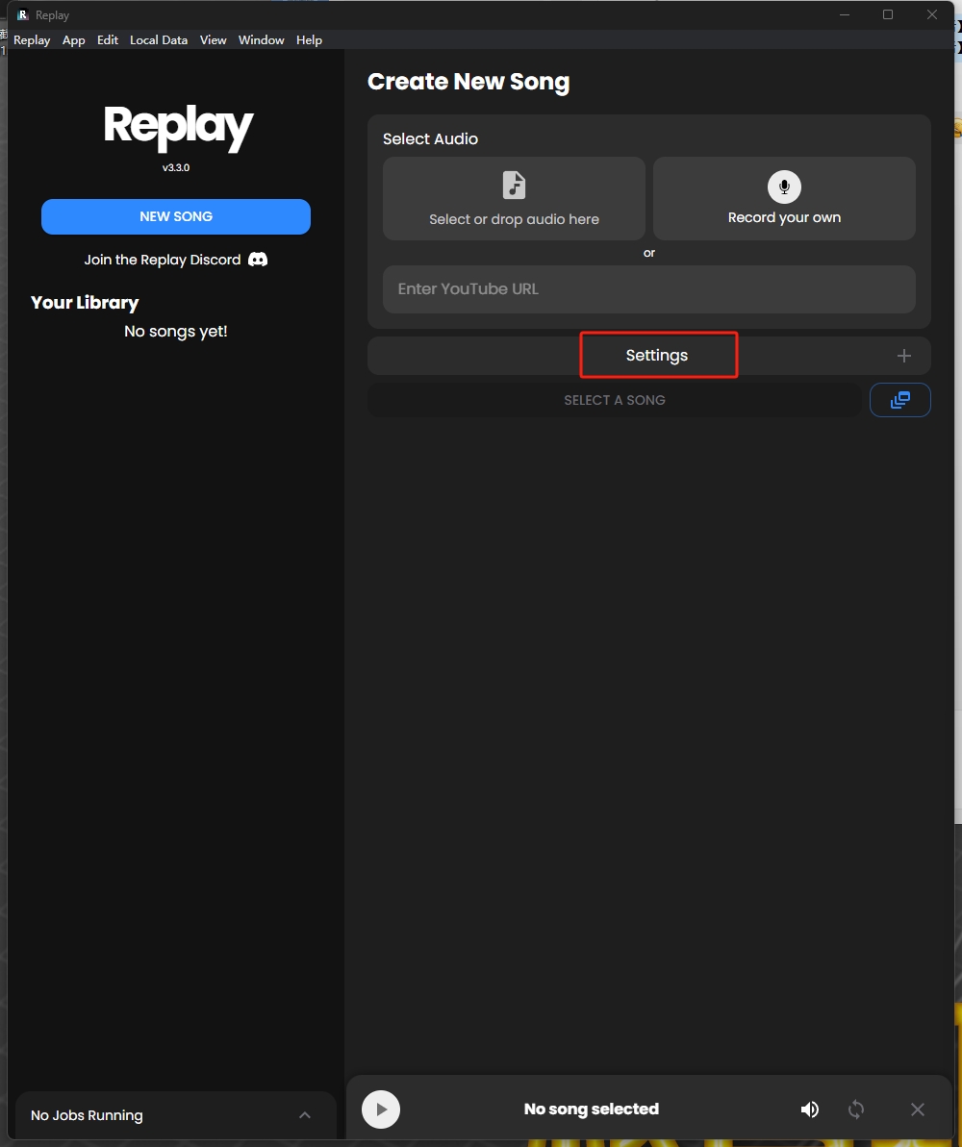
Task: Mute audio via the speaker icon
Action: pyautogui.click(x=810, y=1110)
